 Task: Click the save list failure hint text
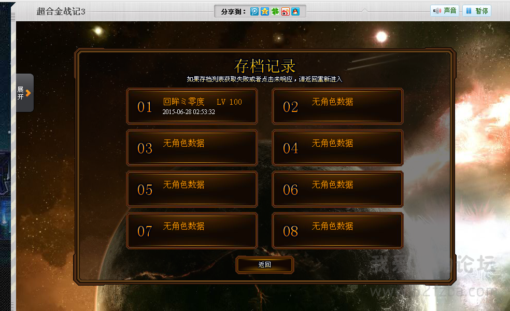click(x=264, y=79)
